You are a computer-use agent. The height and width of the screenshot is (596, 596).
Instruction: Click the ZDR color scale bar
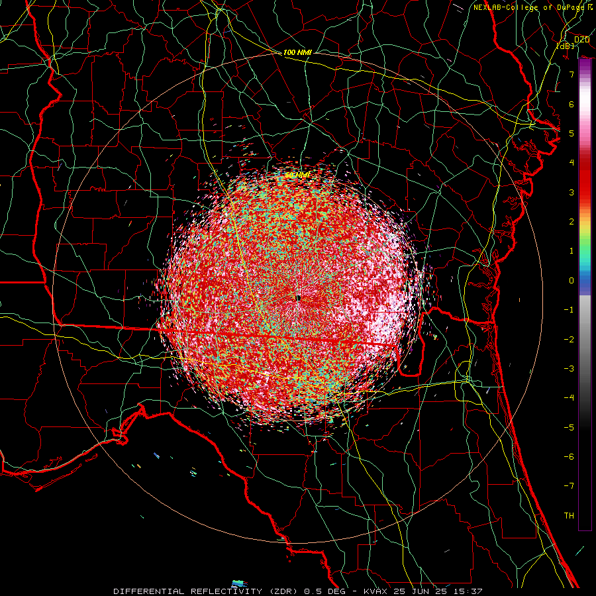coord(585,295)
